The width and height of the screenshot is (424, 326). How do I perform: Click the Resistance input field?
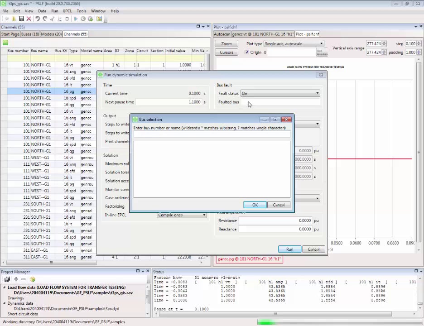click(x=275, y=221)
